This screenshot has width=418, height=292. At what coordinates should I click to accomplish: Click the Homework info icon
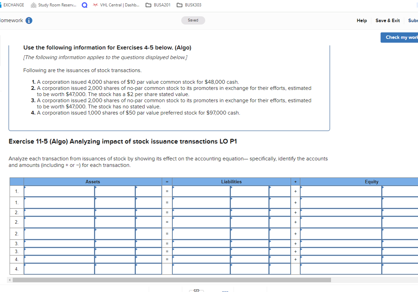click(29, 20)
